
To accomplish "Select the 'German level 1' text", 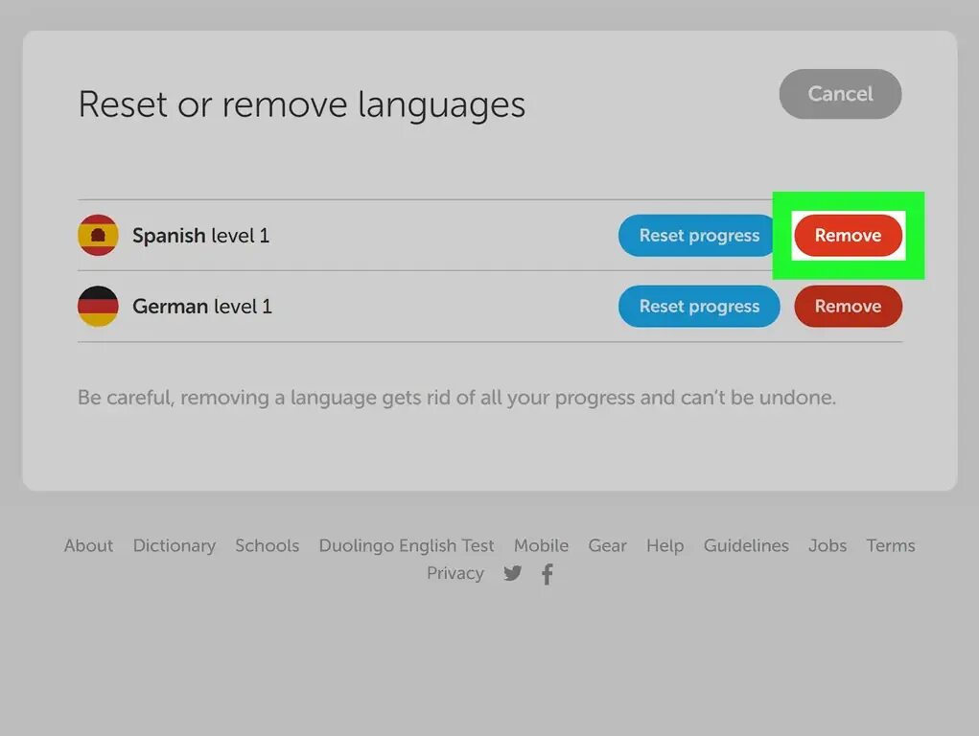I will click(202, 306).
